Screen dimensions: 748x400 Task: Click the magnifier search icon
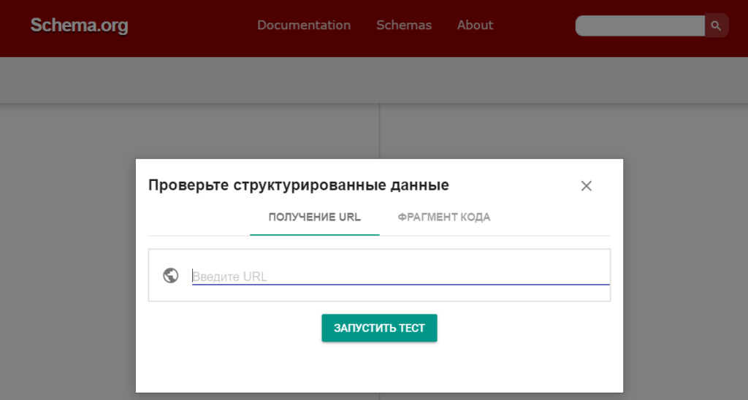pyautogui.click(x=716, y=26)
